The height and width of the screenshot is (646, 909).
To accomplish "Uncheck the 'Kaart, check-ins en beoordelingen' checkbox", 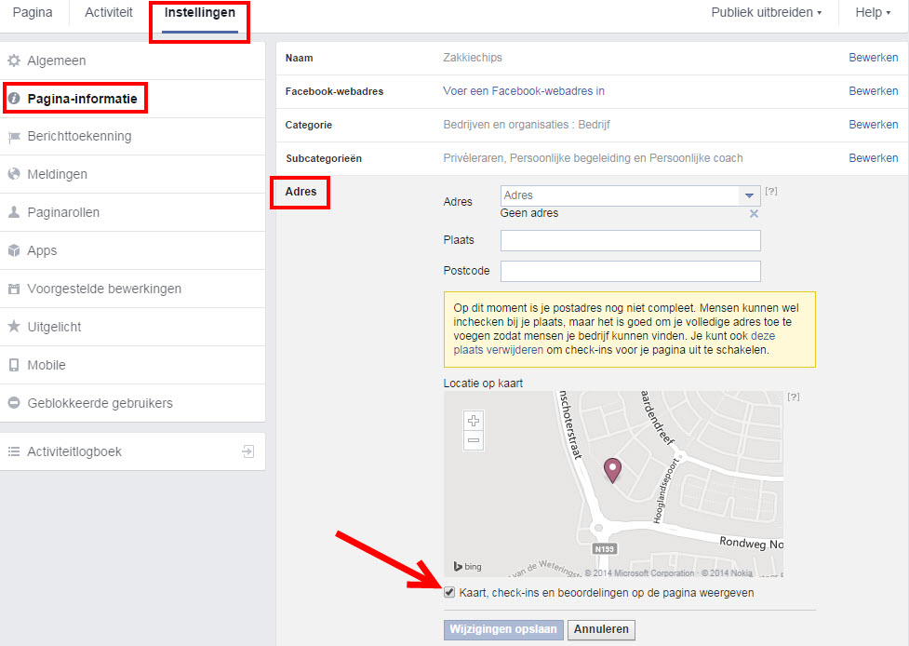I will (450, 592).
